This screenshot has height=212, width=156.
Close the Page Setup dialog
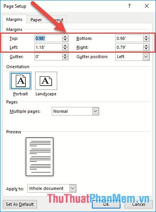[x=147, y=6]
